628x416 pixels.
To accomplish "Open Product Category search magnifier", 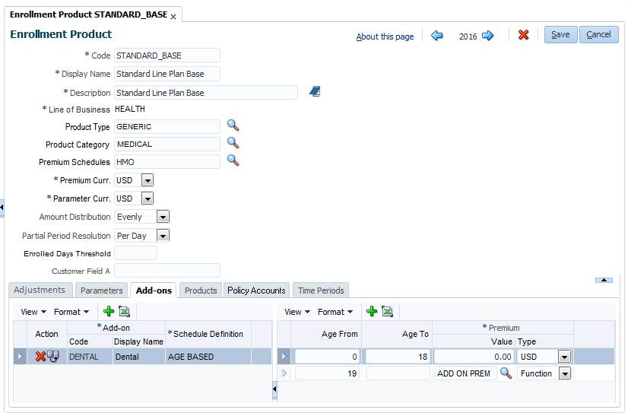I will [x=233, y=143].
